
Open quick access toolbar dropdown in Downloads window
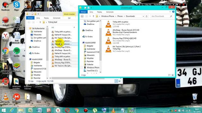coord(91,8)
